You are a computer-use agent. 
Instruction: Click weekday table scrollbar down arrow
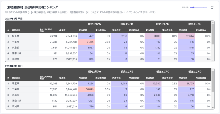point(213,60)
